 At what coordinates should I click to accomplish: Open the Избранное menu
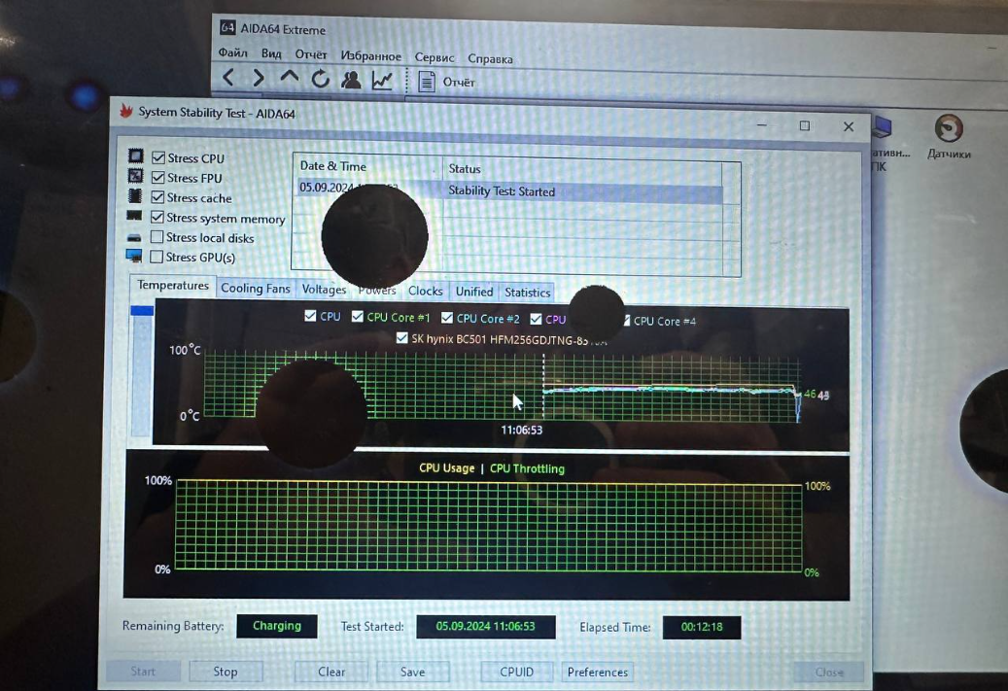click(x=371, y=56)
